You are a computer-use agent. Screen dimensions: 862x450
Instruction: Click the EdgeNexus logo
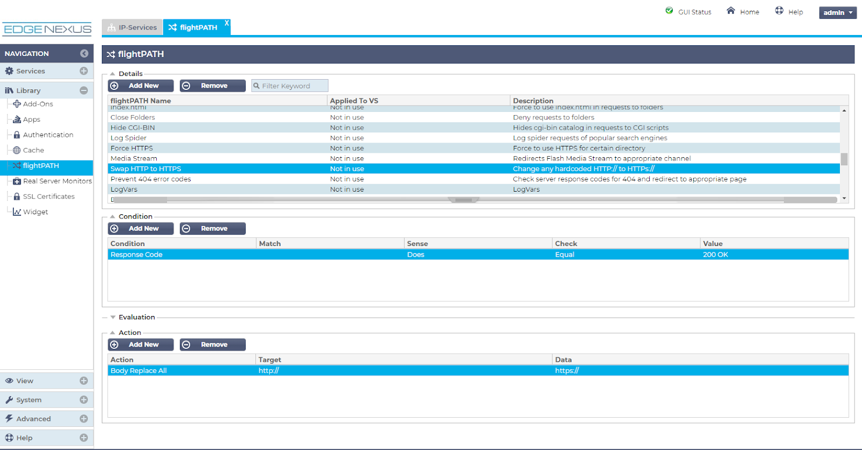click(47, 29)
